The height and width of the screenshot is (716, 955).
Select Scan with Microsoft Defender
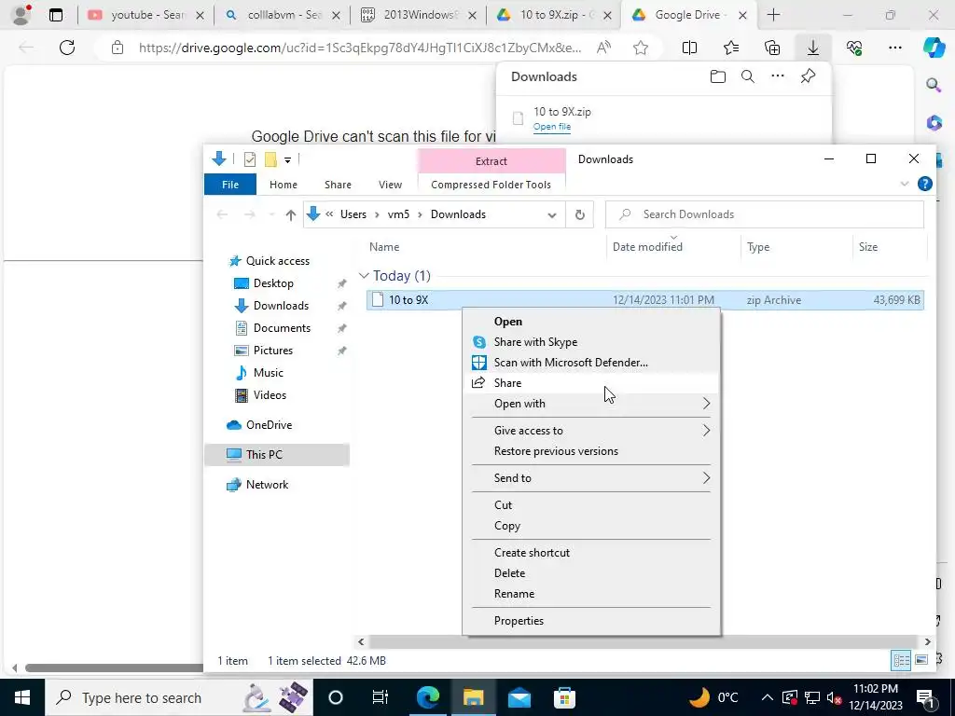coord(591,363)
